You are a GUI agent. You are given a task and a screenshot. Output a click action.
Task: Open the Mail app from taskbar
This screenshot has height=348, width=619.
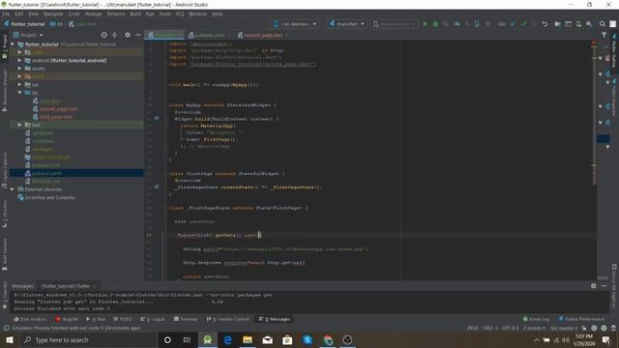268,339
